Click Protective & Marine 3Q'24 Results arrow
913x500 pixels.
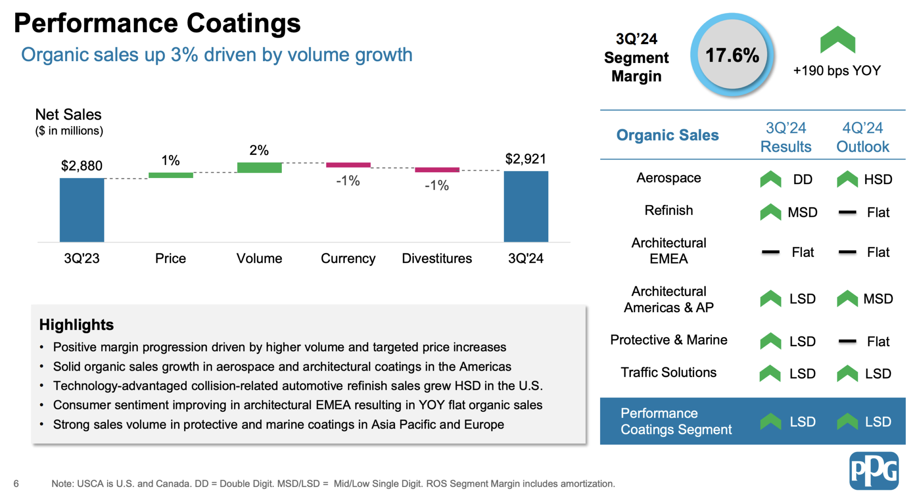point(770,341)
